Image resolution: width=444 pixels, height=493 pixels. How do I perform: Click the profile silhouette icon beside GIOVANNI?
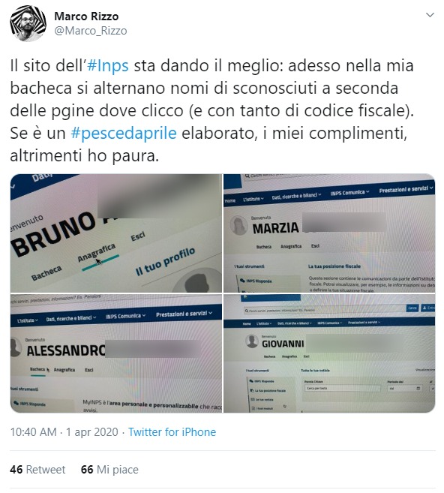[252, 341]
